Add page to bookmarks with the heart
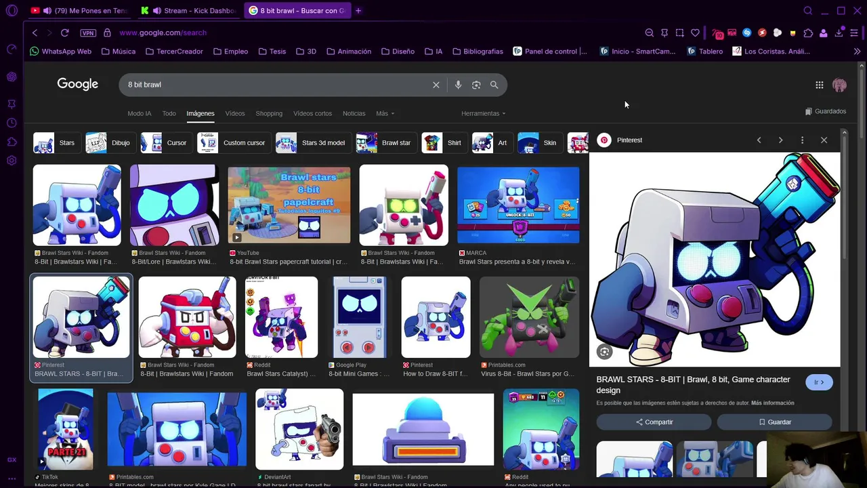The image size is (867, 488). [x=695, y=33]
